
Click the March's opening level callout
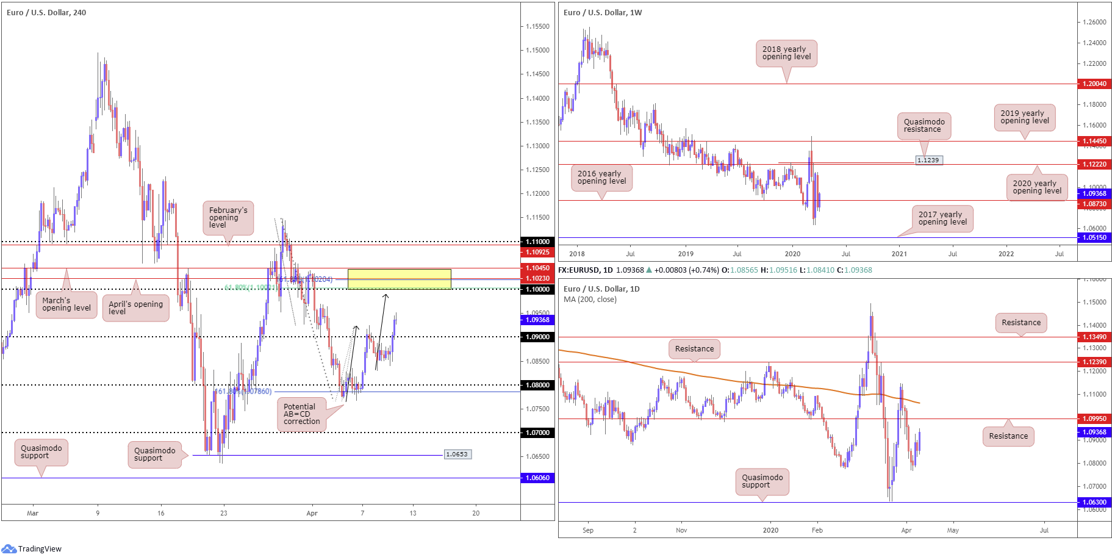[66, 304]
